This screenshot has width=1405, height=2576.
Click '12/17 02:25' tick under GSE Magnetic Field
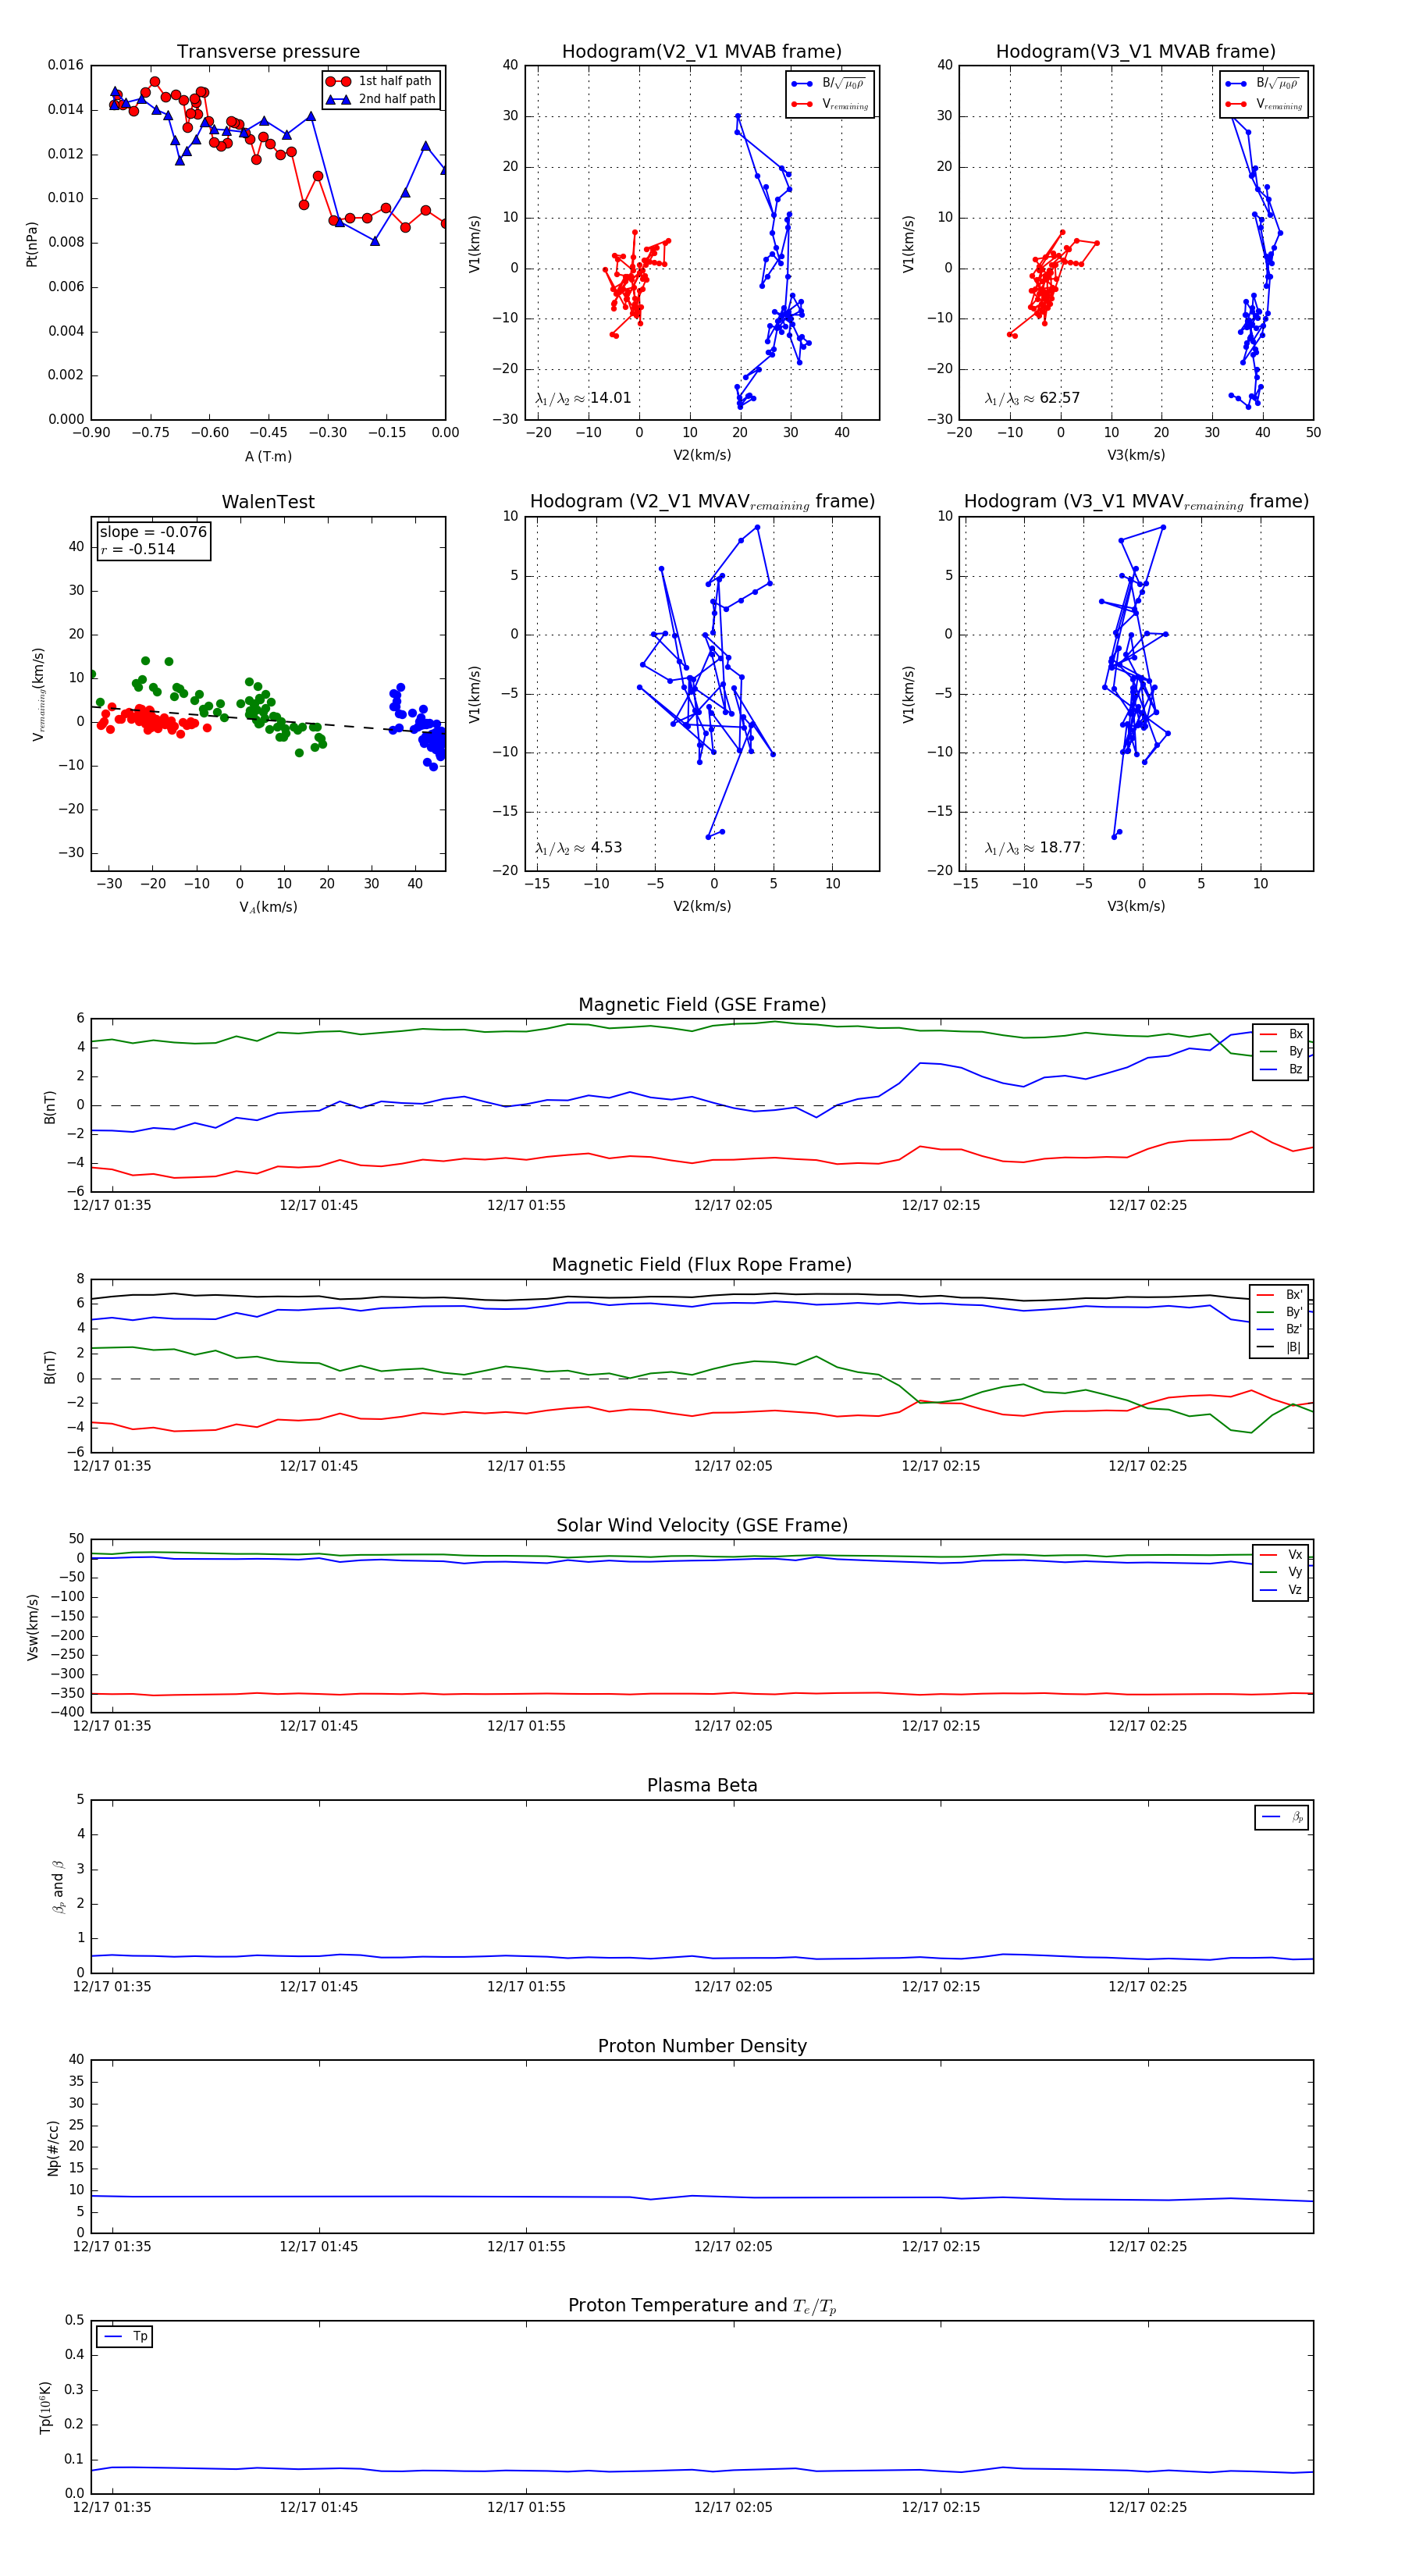pyautogui.click(x=1147, y=1205)
